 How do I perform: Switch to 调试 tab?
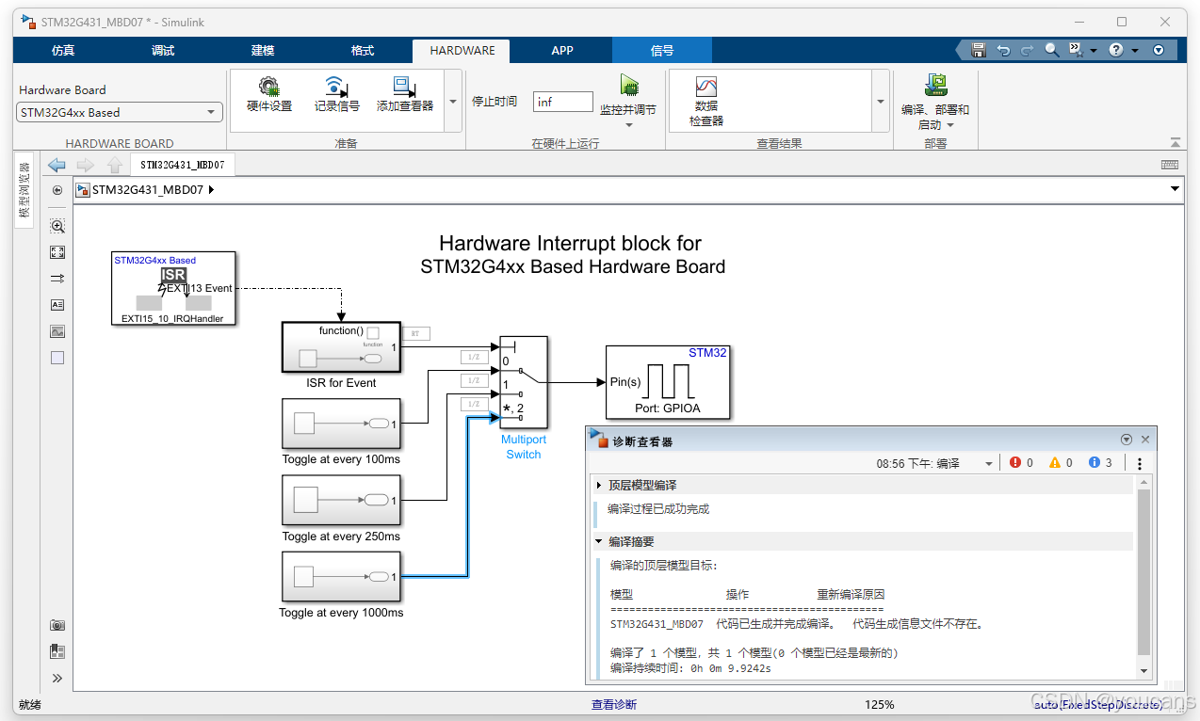click(163, 51)
